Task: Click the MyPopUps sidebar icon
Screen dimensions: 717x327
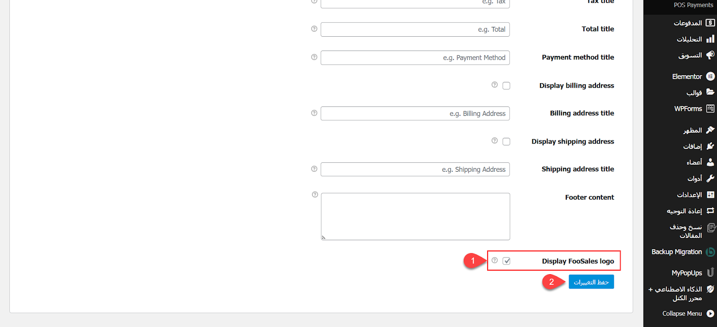Action: pos(710,272)
